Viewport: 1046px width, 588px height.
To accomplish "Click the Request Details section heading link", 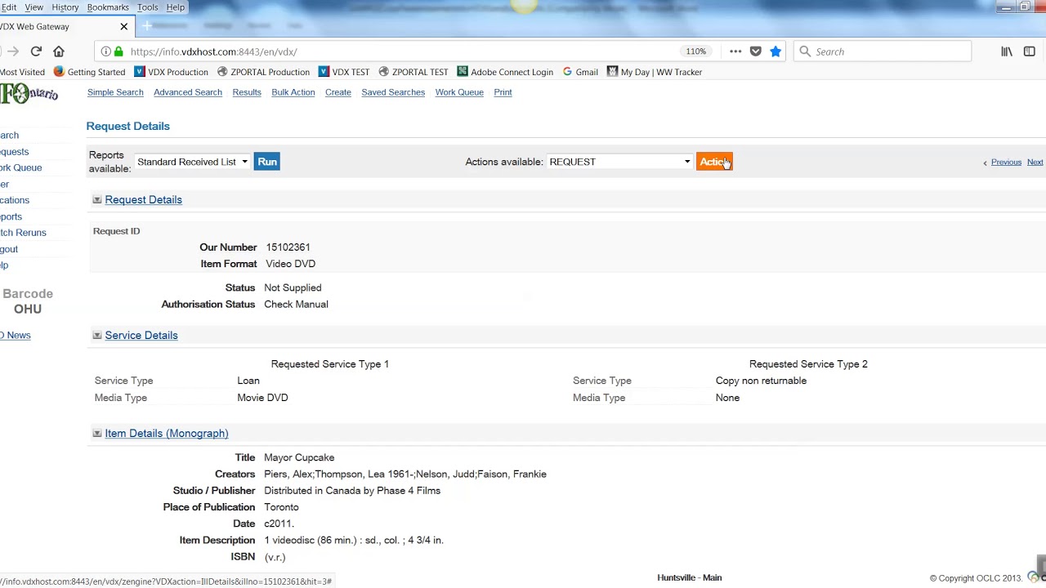I will [143, 200].
